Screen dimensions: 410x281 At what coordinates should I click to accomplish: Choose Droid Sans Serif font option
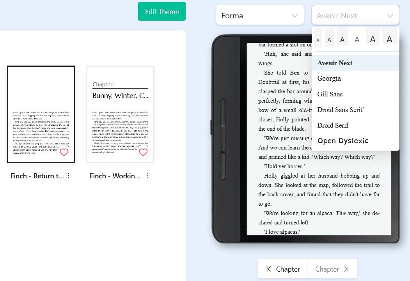pos(355,110)
